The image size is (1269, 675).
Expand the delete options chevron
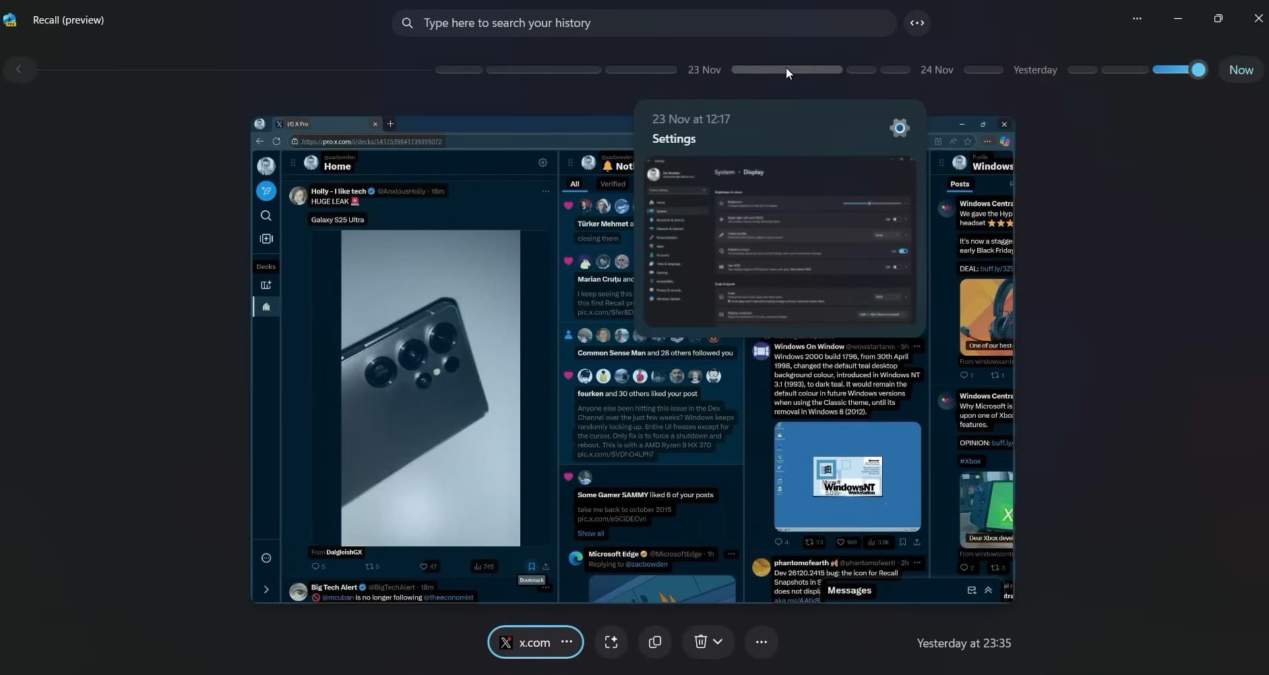pos(718,642)
